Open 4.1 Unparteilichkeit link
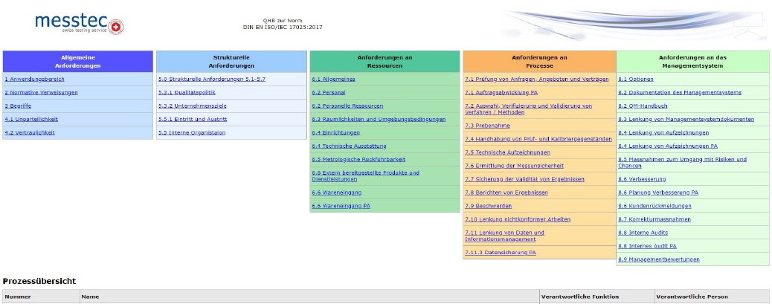This screenshot has width=772, height=304. tap(31, 119)
